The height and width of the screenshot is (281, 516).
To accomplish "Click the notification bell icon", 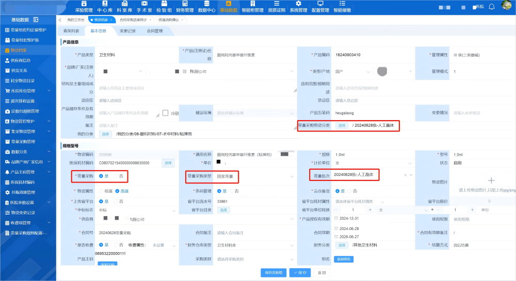I will tap(491, 6).
